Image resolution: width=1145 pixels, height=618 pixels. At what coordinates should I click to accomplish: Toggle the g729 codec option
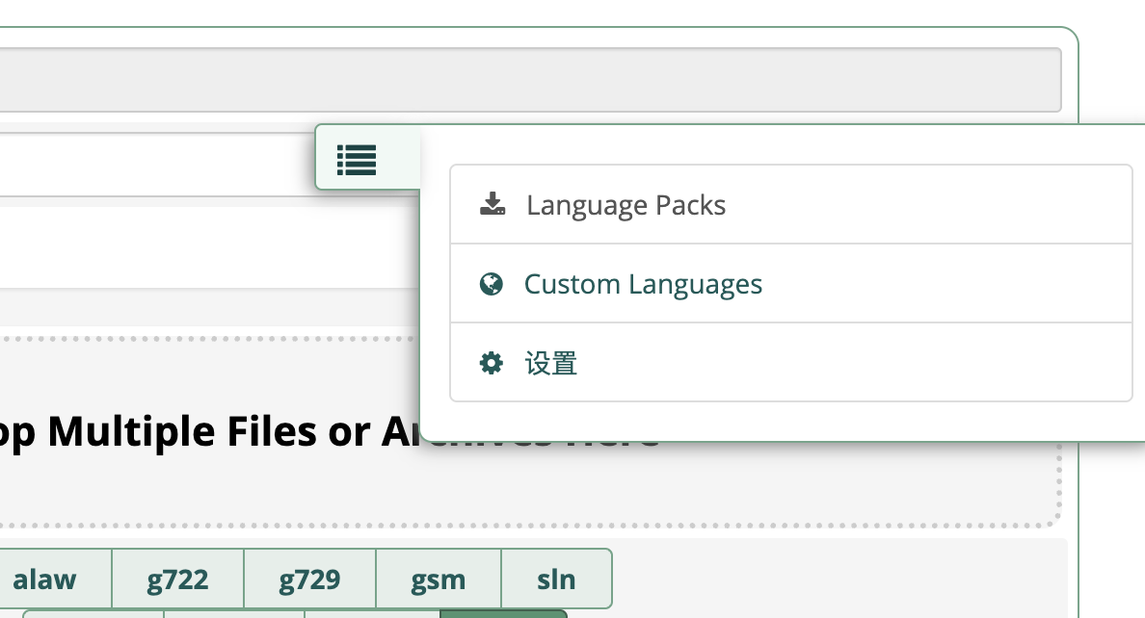click(309, 579)
